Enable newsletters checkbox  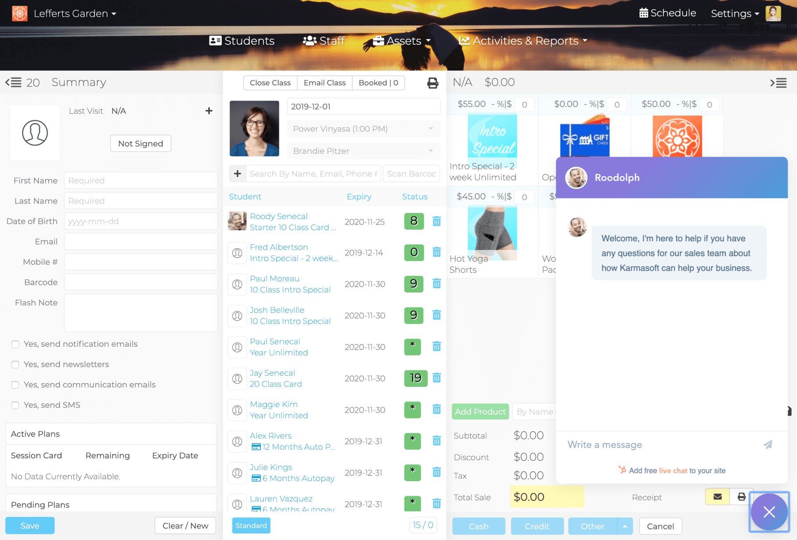coord(15,365)
